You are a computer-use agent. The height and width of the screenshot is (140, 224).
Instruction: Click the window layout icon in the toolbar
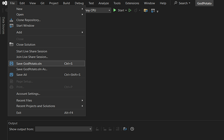(x=153, y=11)
